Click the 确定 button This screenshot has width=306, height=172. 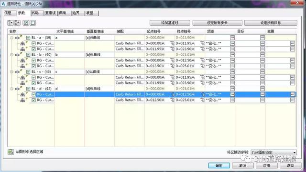pyautogui.click(x=219, y=166)
